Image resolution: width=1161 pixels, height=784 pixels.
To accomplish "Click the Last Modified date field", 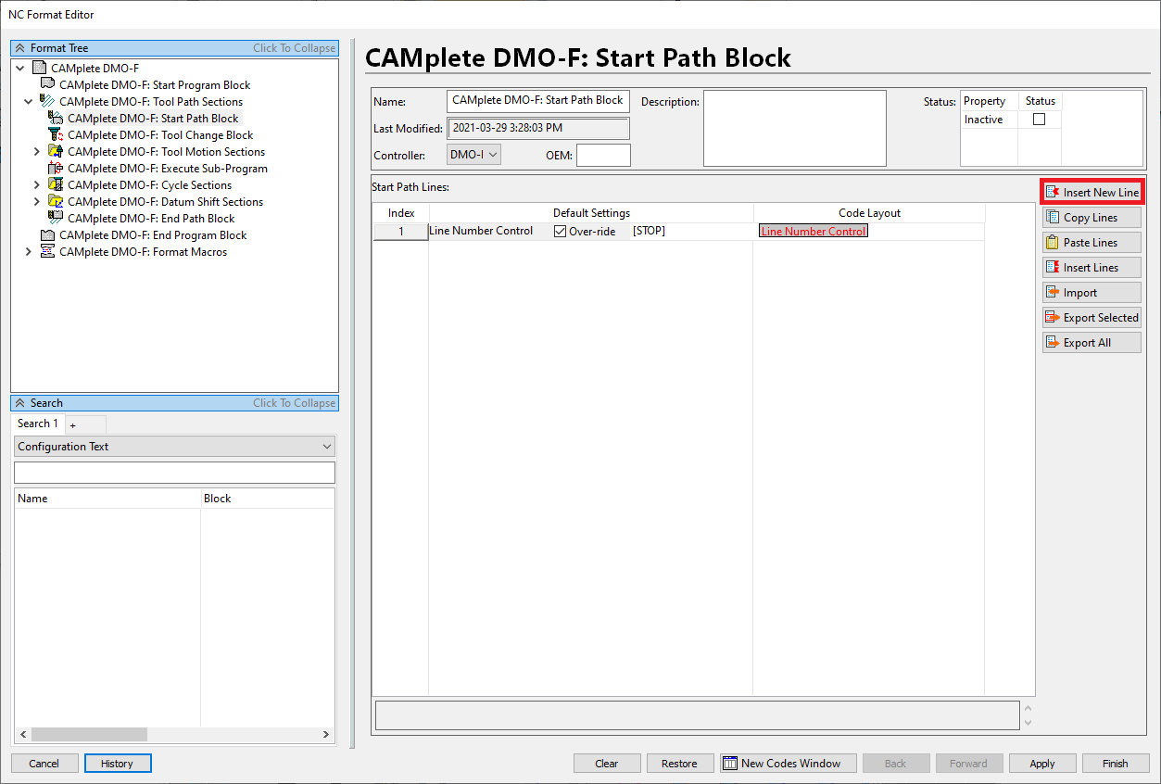I will (x=538, y=128).
